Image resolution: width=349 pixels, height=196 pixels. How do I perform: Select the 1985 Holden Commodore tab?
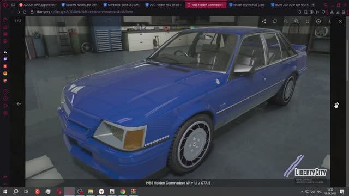pos(206,5)
